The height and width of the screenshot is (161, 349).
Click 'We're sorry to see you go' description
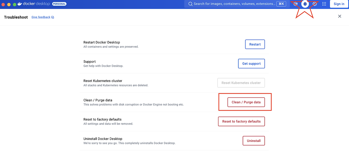(x=130, y=143)
